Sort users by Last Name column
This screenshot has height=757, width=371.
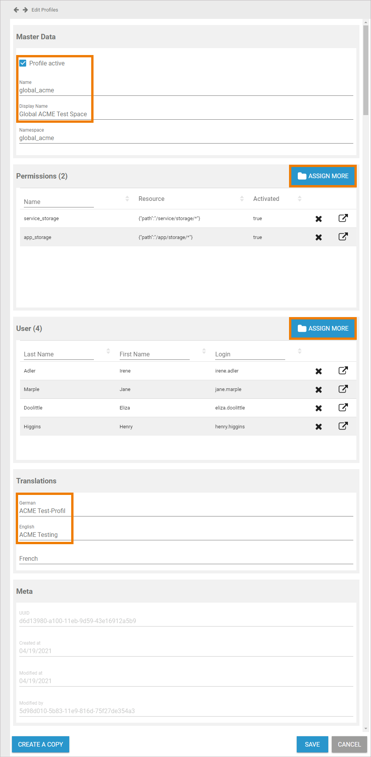point(108,351)
